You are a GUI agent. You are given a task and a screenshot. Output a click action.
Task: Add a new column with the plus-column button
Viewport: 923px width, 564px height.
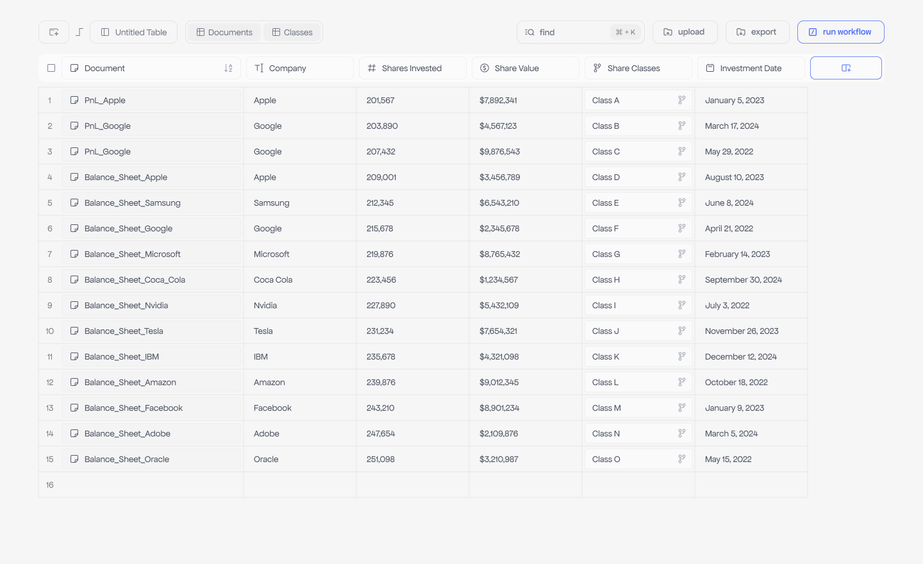coord(846,68)
